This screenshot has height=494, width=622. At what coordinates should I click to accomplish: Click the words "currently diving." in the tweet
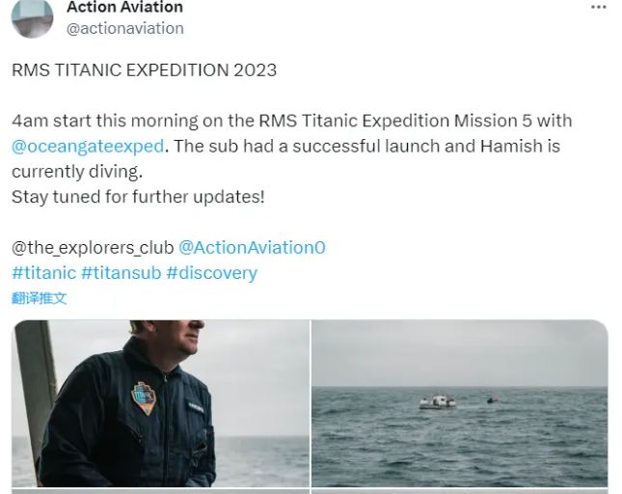tap(77, 172)
